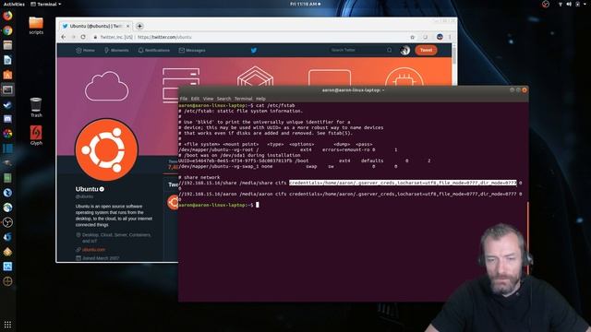Go to Twitter Home
The width and height of the screenshot is (591, 332).
tap(85, 50)
